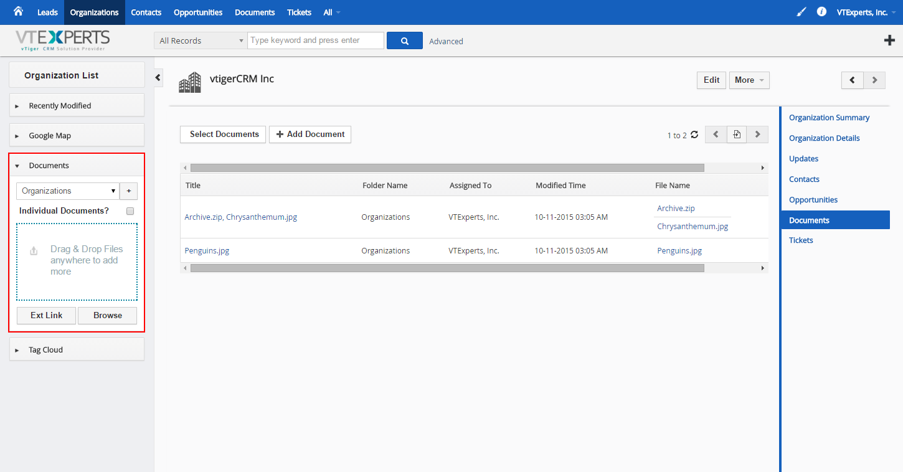Open Tickets module in top bar

(x=300, y=12)
